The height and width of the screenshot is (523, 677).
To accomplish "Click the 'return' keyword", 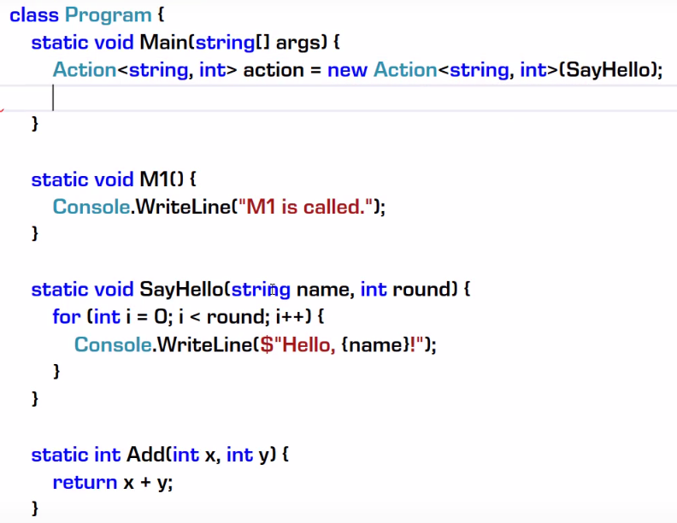I will click(x=85, y=483).
